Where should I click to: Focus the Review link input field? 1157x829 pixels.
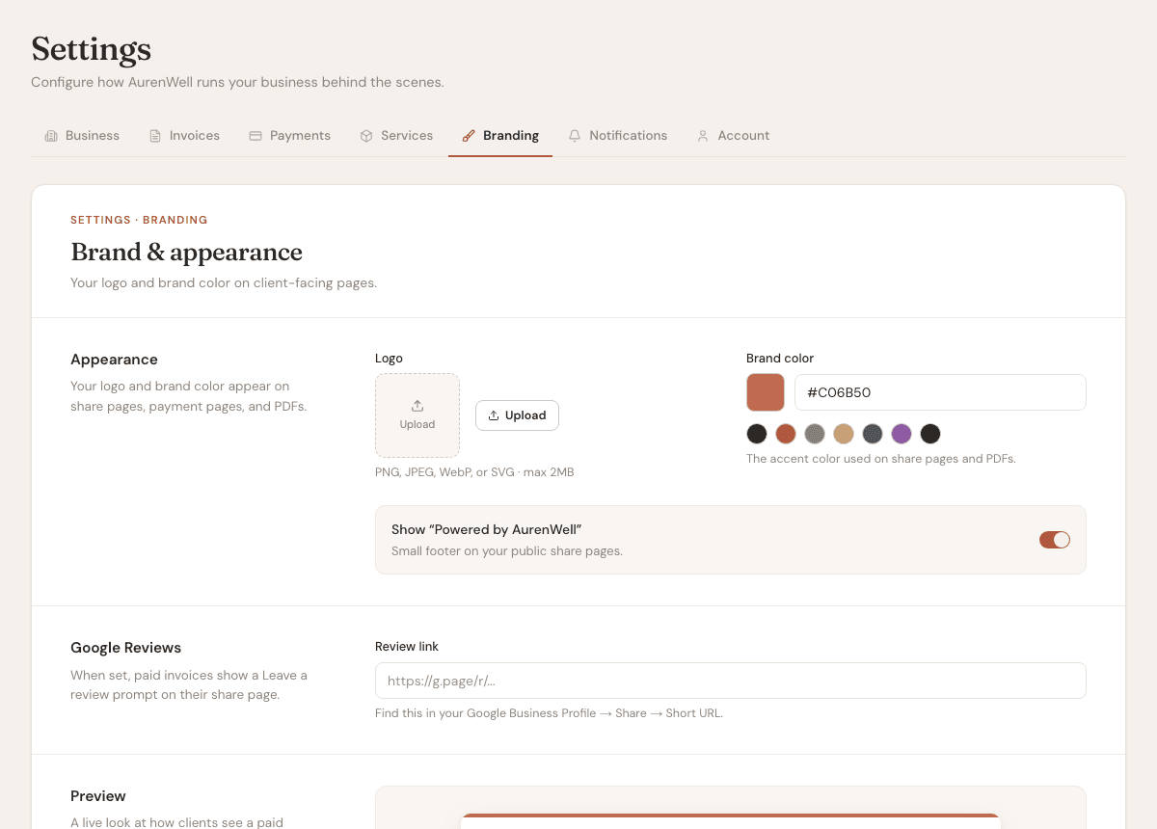(731, 681)
